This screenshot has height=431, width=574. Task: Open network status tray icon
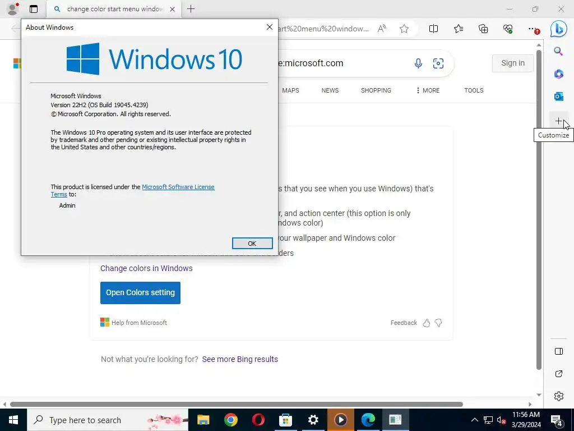click(x=488, y=420)
